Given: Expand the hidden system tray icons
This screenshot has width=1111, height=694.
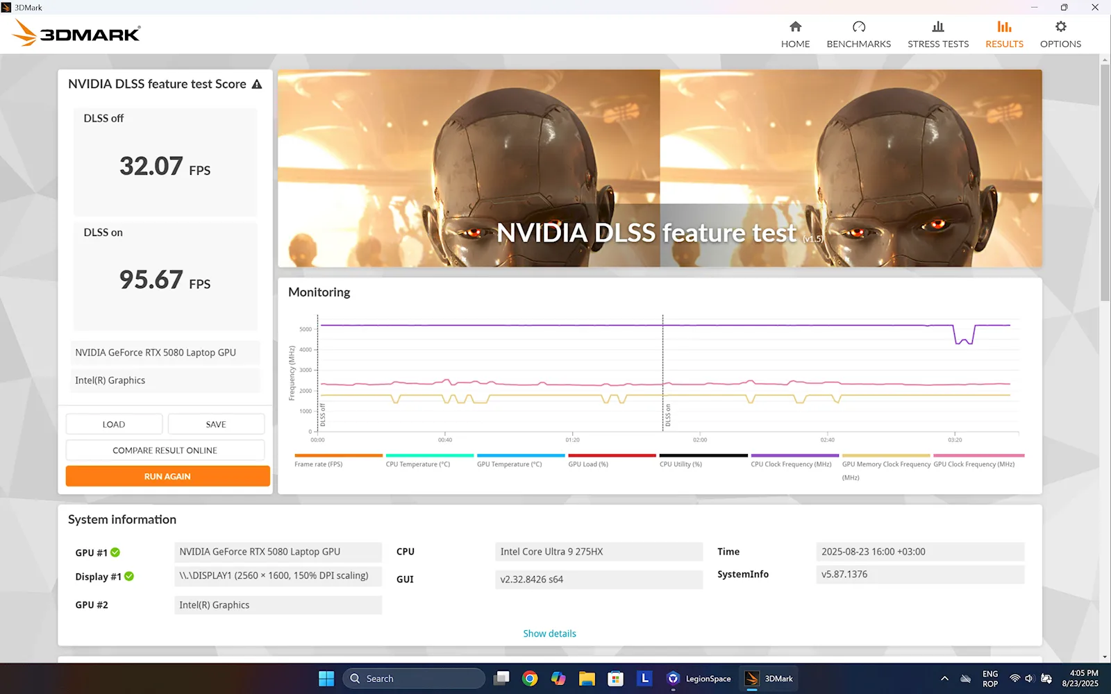Looking at the screenshot, I should click(x=944, y=679).
